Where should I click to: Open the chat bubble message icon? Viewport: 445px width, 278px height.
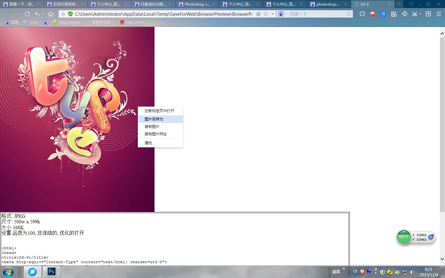(x=362, y=14)
